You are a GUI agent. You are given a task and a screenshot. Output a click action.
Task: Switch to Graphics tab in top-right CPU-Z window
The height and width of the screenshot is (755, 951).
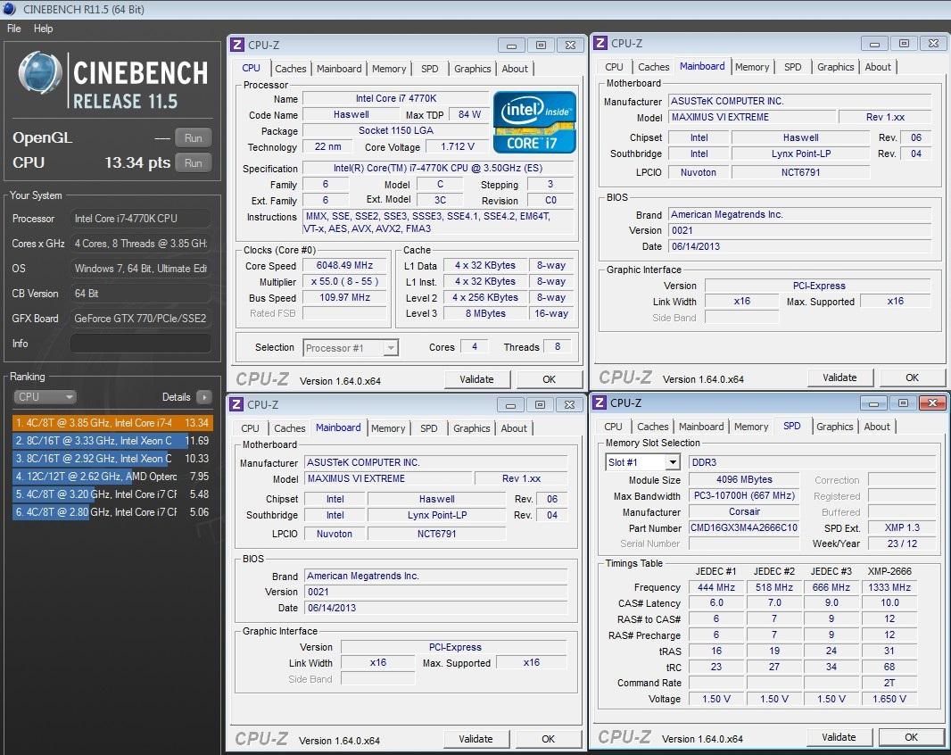click(835, 67)
